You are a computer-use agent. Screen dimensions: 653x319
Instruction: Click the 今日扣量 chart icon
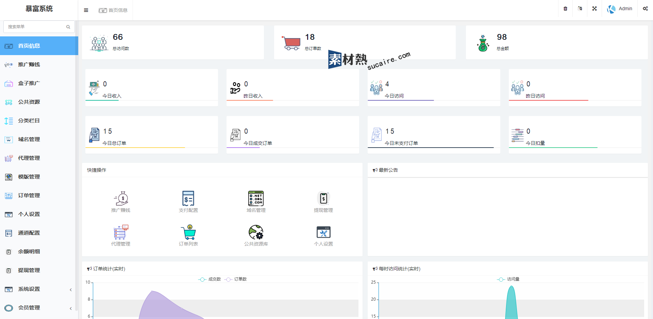coord(518,135)
